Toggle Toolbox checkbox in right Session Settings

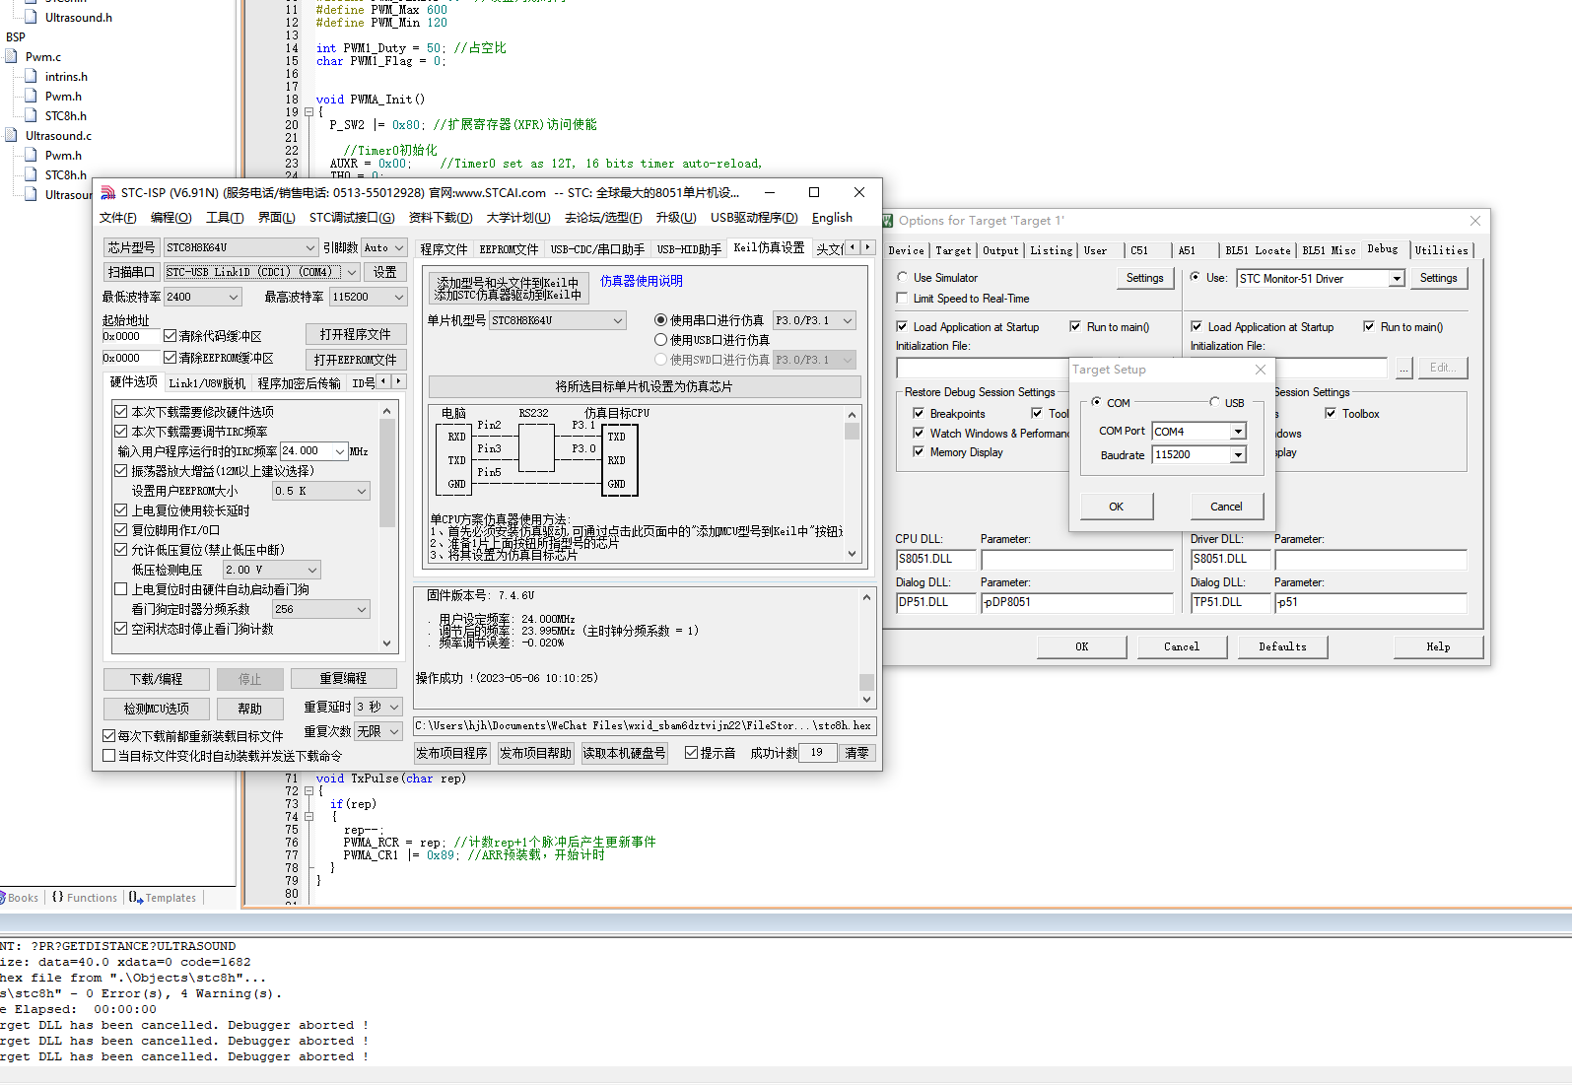pos(1331,414)
